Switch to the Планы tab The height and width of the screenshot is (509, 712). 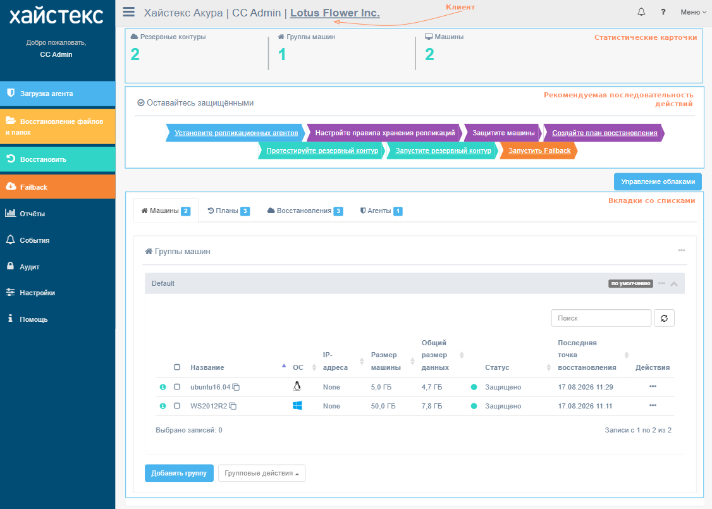coord(228,211)
